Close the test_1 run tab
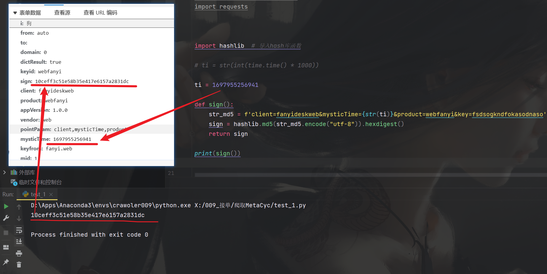 point(51,195)
